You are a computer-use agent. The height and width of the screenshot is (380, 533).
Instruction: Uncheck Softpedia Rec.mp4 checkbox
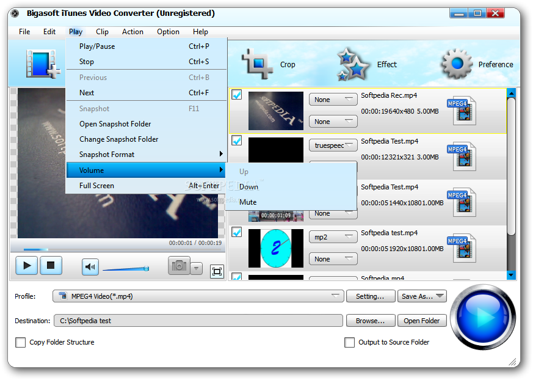pos(237,95)
